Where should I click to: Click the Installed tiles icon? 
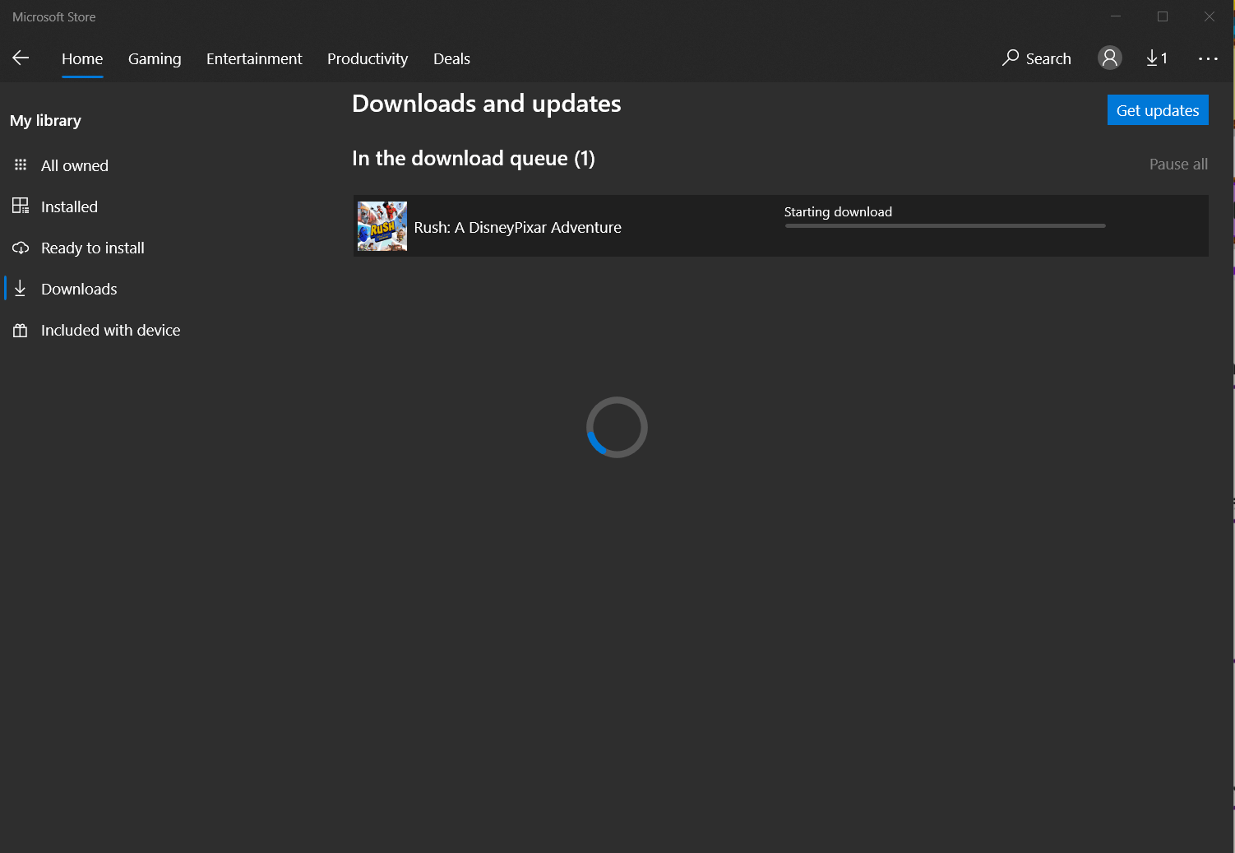pos(21,206)
